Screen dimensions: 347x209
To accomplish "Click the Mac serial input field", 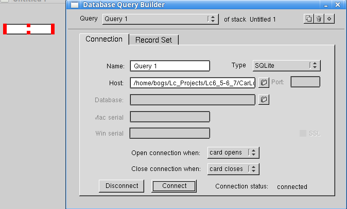I will pos(170,117).
